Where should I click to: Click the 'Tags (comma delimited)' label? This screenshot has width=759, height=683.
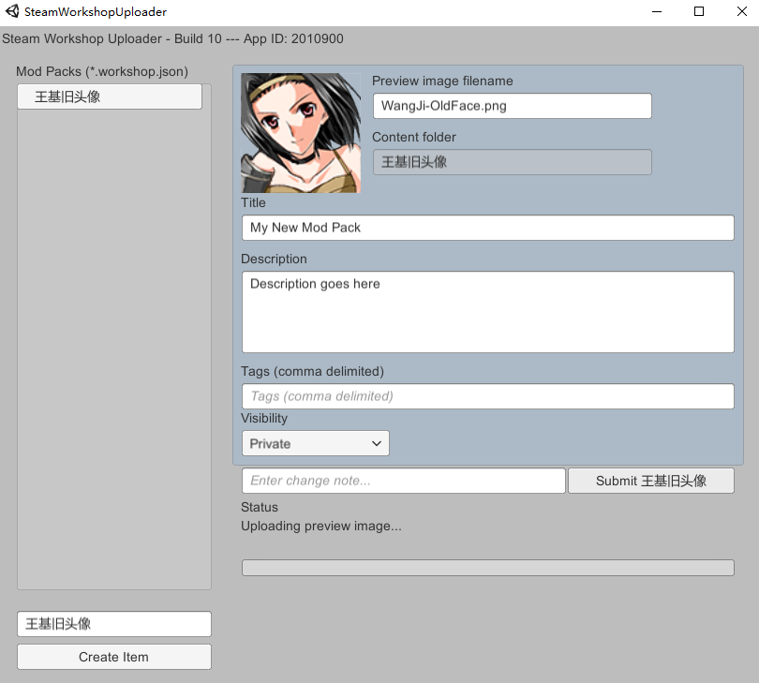coord(312,371)
